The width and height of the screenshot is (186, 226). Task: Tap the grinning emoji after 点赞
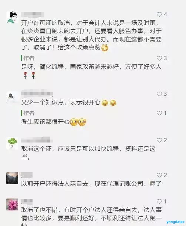click(105, 48)
